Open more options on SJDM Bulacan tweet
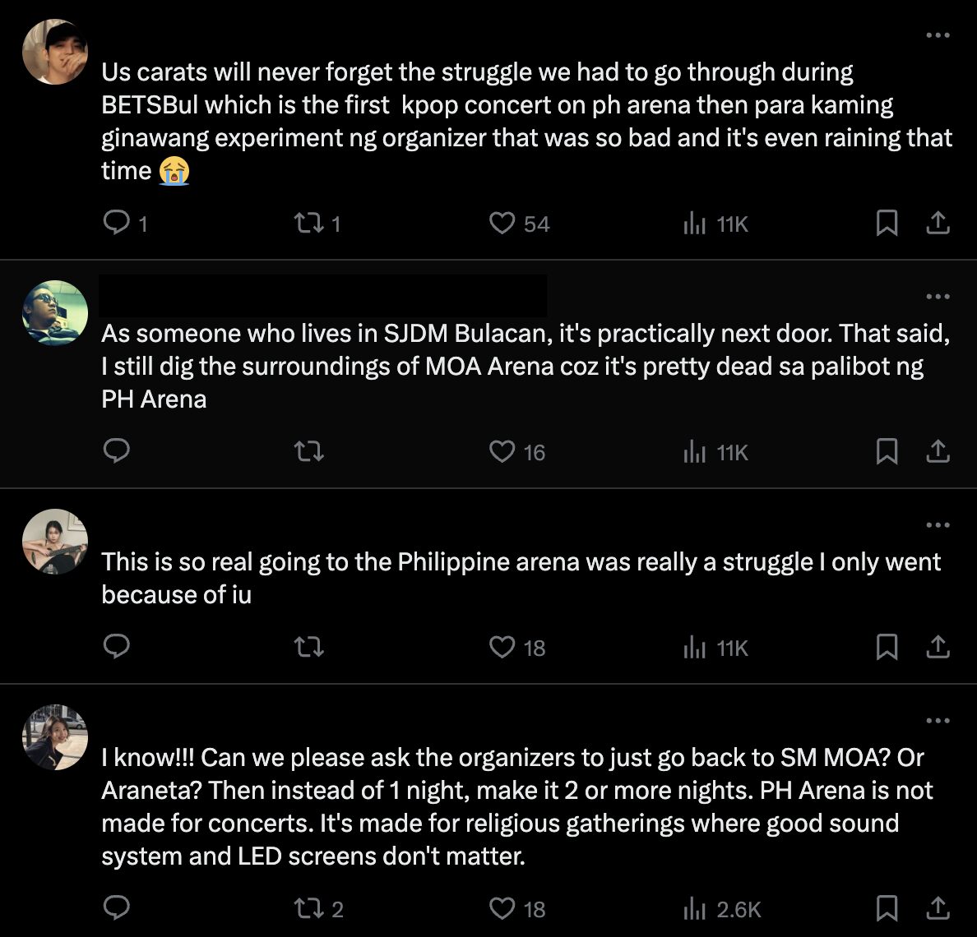Image resolution: width=977 pixels, height=937 pixels. coord(938,297)
